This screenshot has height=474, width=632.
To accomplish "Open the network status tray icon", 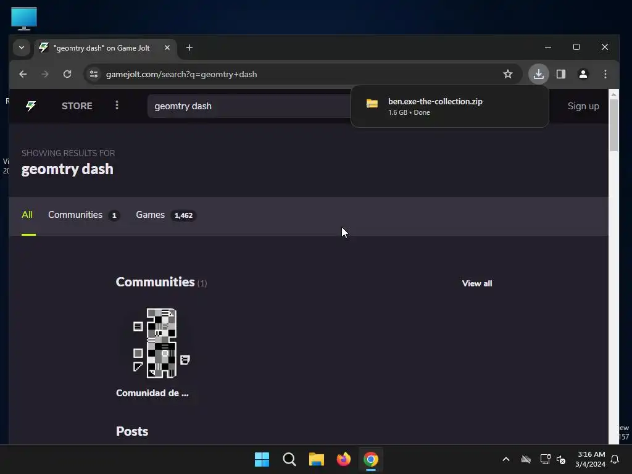I will tap(545, 459).
